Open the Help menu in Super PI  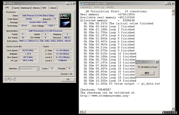(x=110, y=7)
